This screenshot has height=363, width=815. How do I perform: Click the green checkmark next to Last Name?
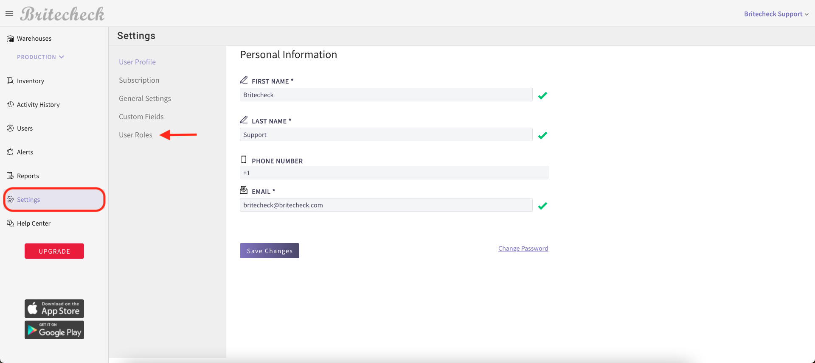(x=542, y=135)
